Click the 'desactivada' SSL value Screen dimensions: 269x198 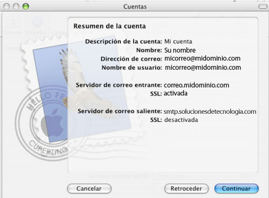(x=181, y=120)
